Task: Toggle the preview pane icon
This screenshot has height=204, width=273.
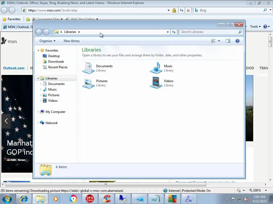Action: click(x=228, y=41)
